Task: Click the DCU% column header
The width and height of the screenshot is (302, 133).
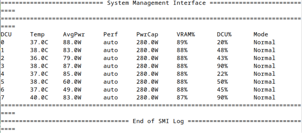Action: 224,35
